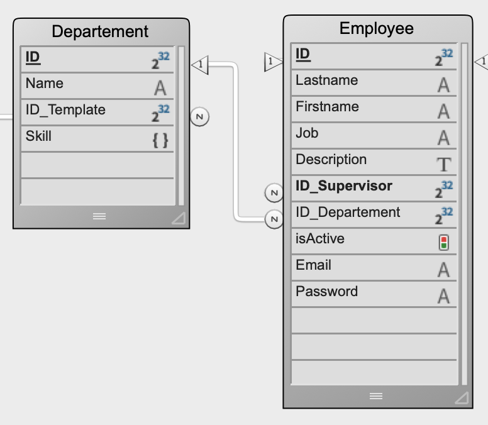Select the Employee table title
The width and height of the screenshot is (488, 425).
(x=377, y=28)
